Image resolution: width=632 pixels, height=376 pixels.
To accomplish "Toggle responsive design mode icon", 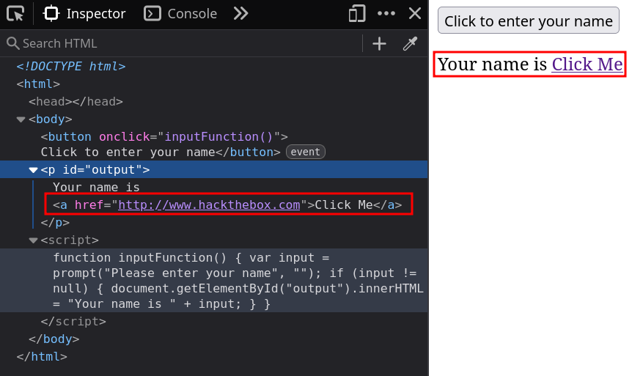I will (357, 13).
